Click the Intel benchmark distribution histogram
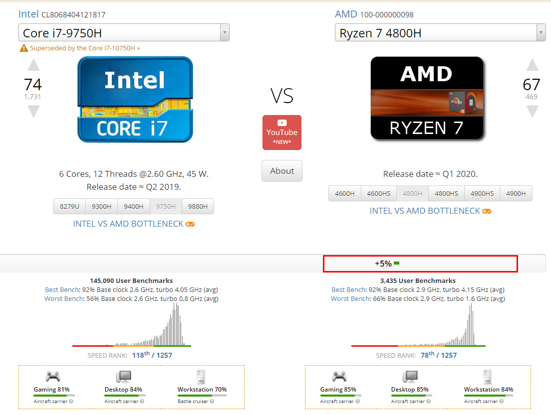 coord(132,324)
